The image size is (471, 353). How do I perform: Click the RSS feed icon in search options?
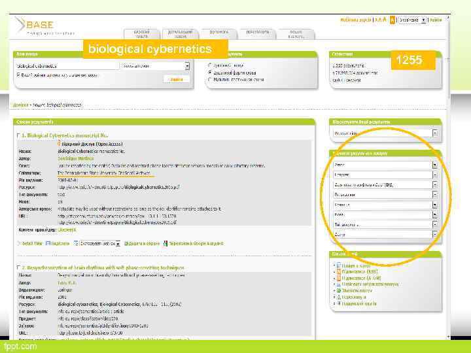pos(339,271)
